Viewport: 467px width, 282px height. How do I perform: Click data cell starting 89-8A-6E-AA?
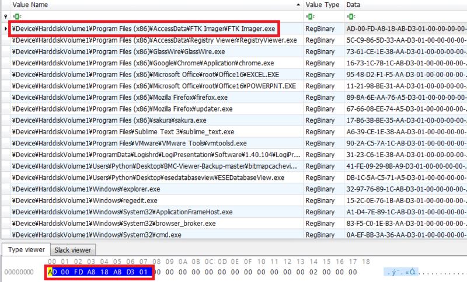click(x=406, y=98)
